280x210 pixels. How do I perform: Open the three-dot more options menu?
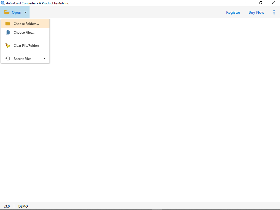[274, 12]
